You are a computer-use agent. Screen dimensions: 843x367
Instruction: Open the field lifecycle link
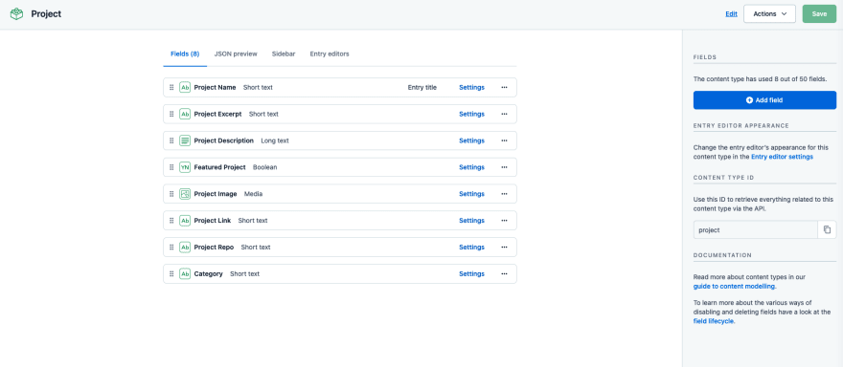pos(714,321)
